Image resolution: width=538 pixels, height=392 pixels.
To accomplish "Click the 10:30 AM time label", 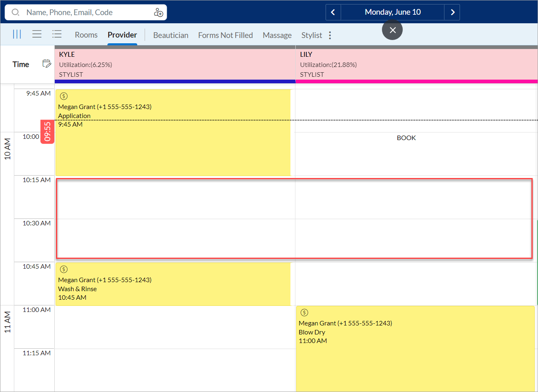I will click(37, 223).
